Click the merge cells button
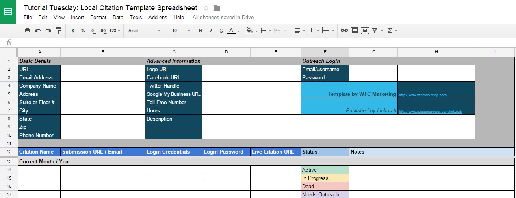The image size is (516, 198). pyautogui.click(x=278, y=31)
